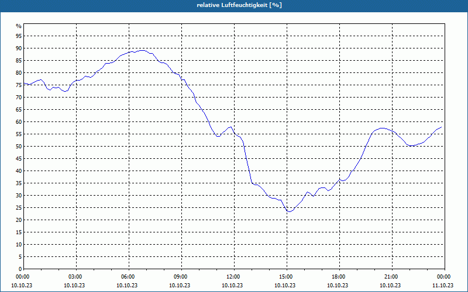468x292 pixels.
Task: Select the y-axis value '95'
Action: [19, 36]
